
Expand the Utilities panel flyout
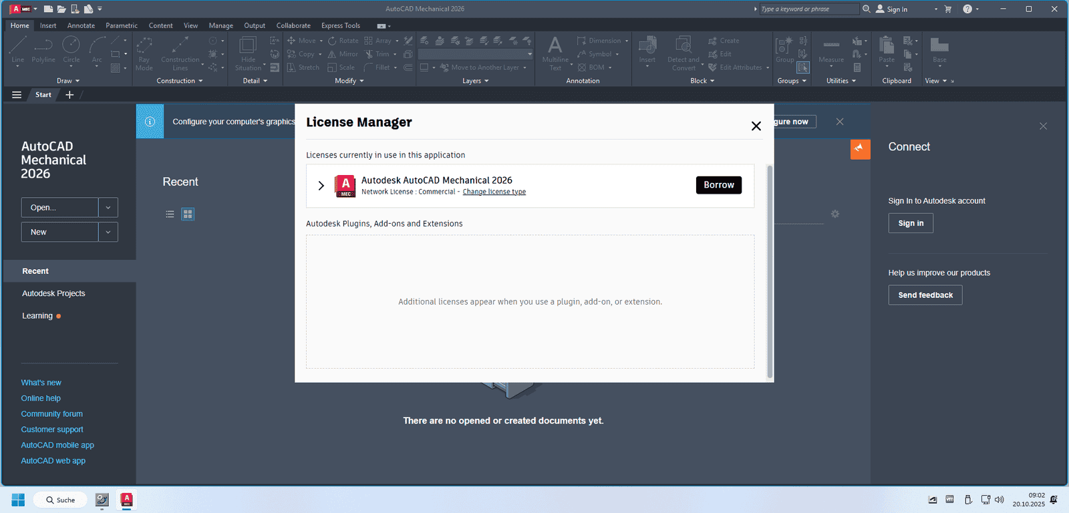click(x=841, y=81)
